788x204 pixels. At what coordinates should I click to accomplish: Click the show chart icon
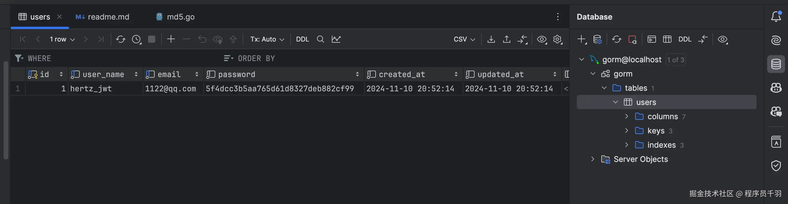pos(336,39)
